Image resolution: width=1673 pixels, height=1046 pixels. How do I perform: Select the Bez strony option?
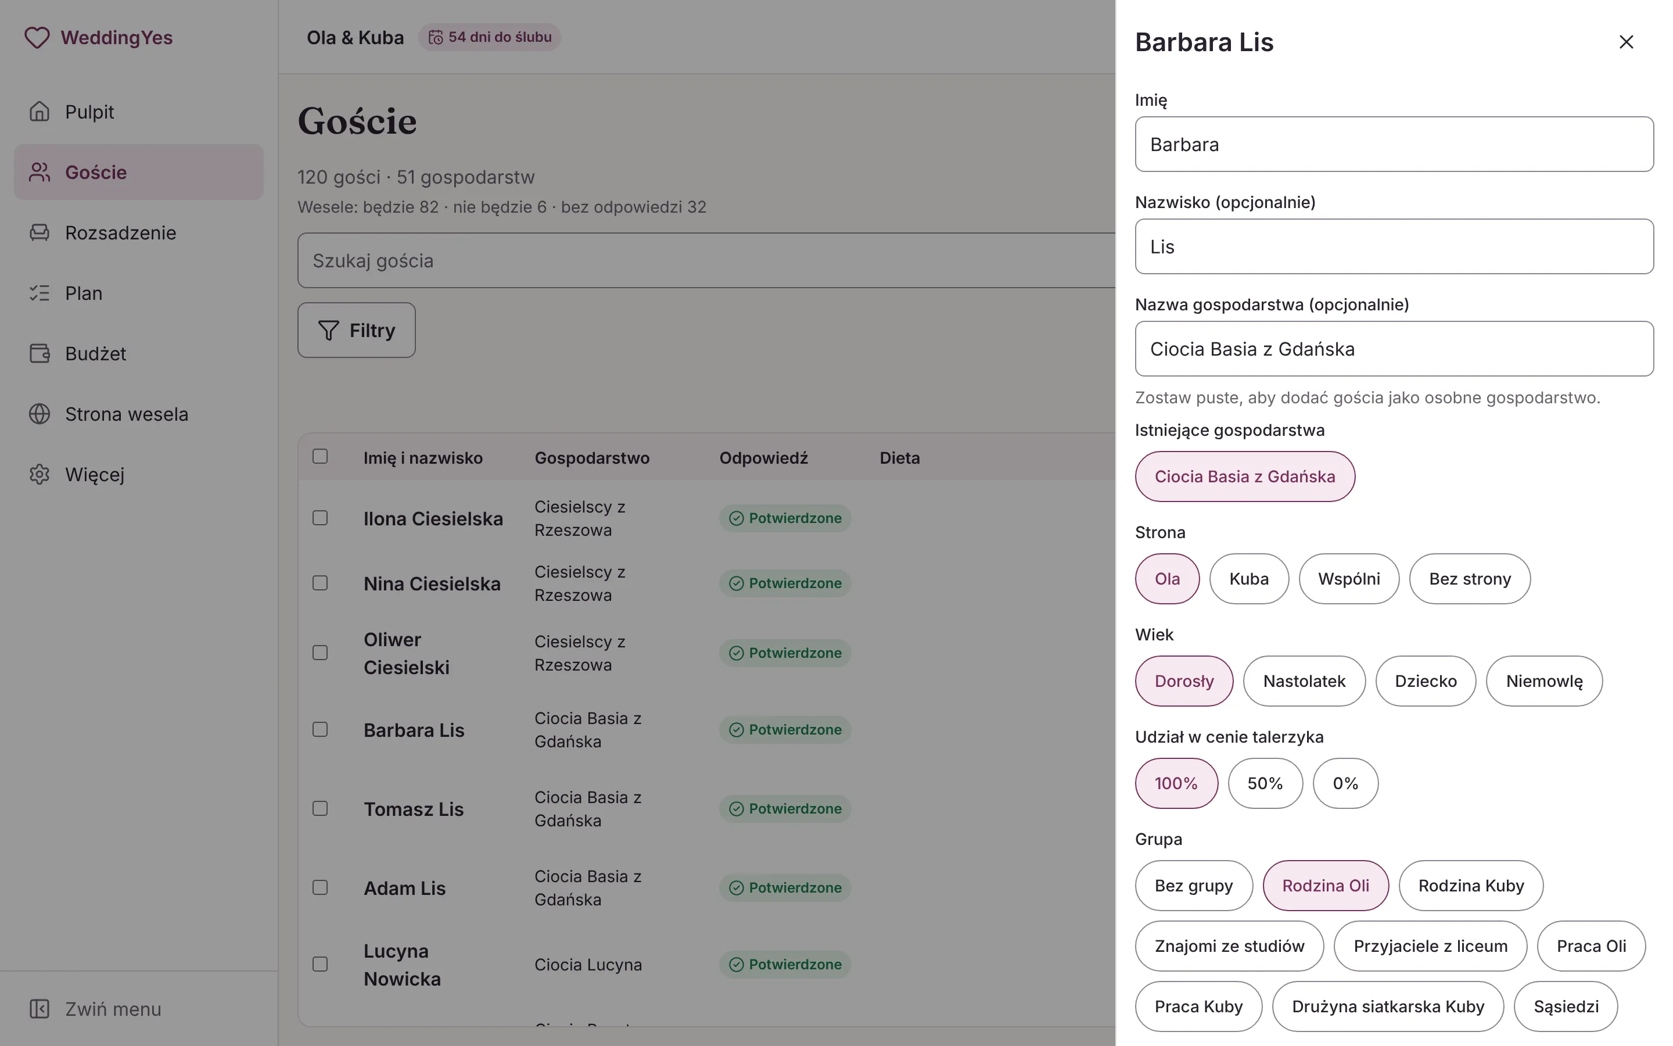[1470, 579]
